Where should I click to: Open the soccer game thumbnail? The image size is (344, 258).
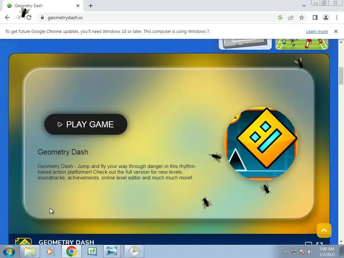pos(302,44)
